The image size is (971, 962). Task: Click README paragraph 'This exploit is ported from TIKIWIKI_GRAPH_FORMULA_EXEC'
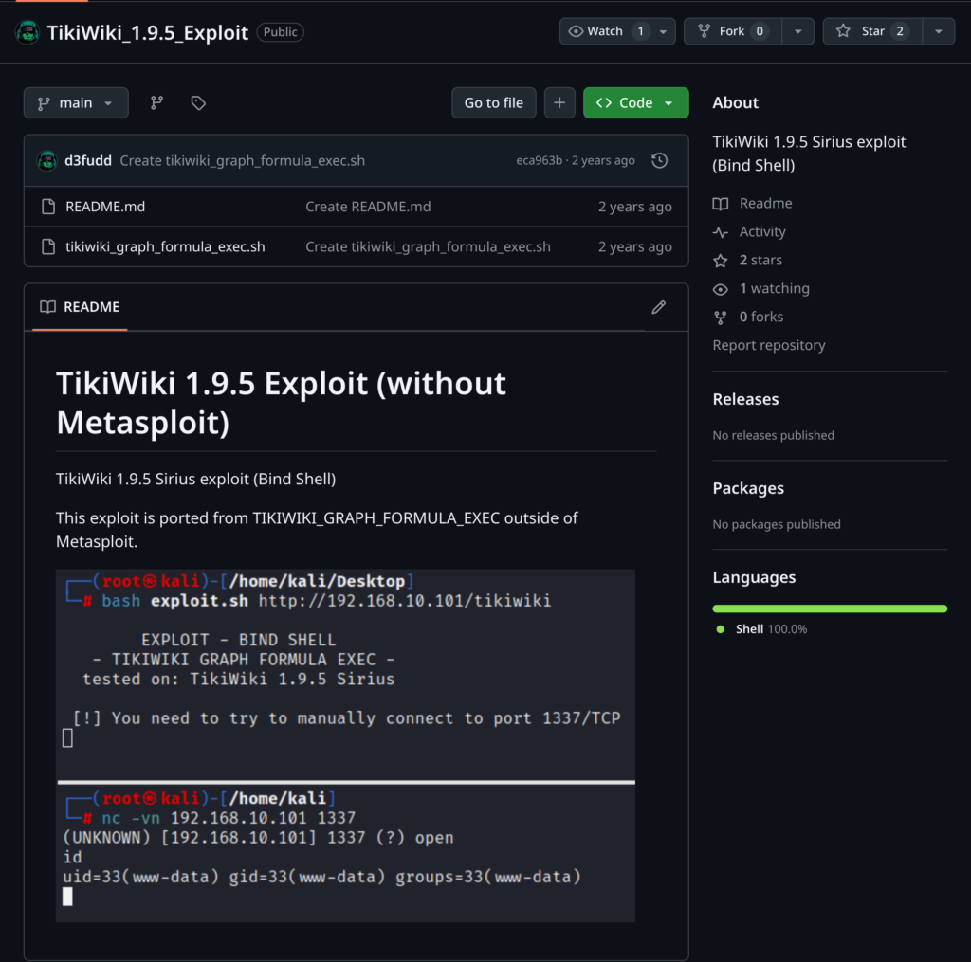tap(317, 530)
